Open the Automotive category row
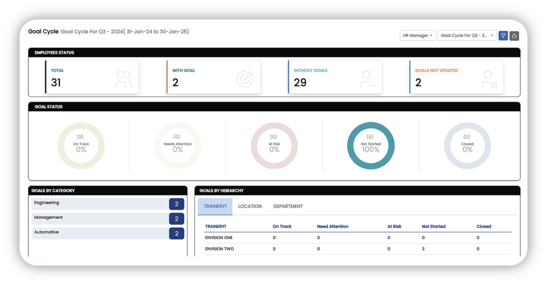Image resolution: width=547 pixels, height=285 pixels. (x=100, y=233)
